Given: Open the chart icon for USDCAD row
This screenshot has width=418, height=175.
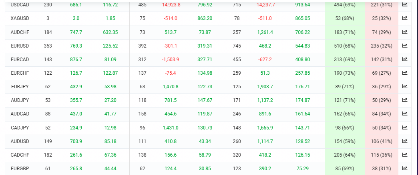Looking at the screenshot, I should pyautogui.click(x=404, y=4).
